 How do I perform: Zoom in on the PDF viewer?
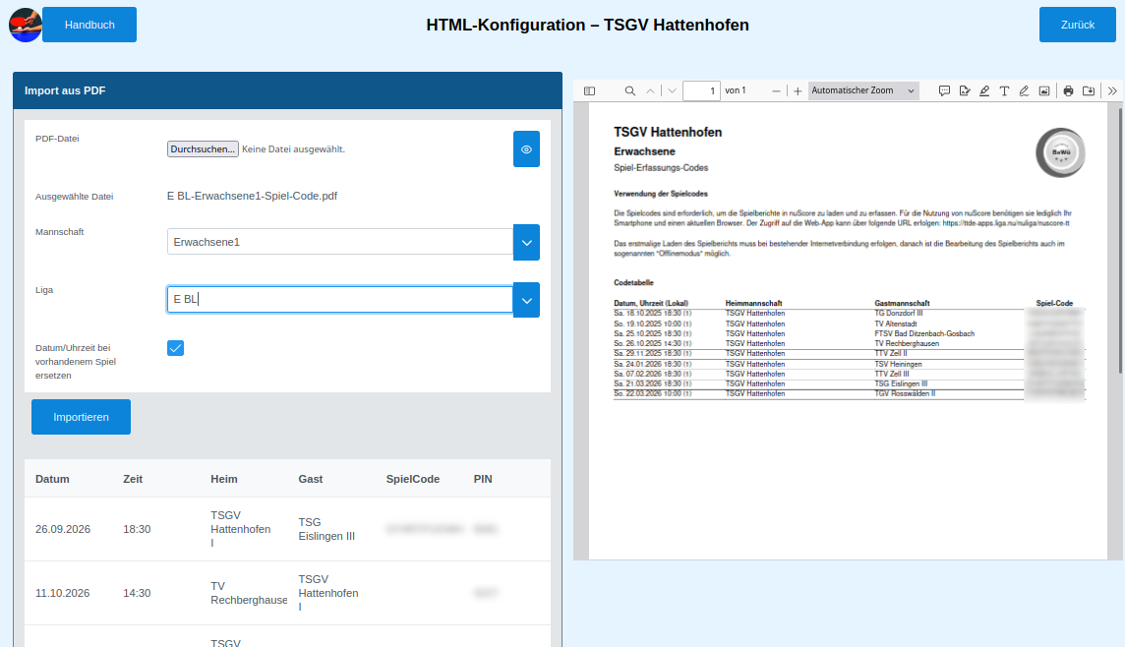(x=798, y=91)
